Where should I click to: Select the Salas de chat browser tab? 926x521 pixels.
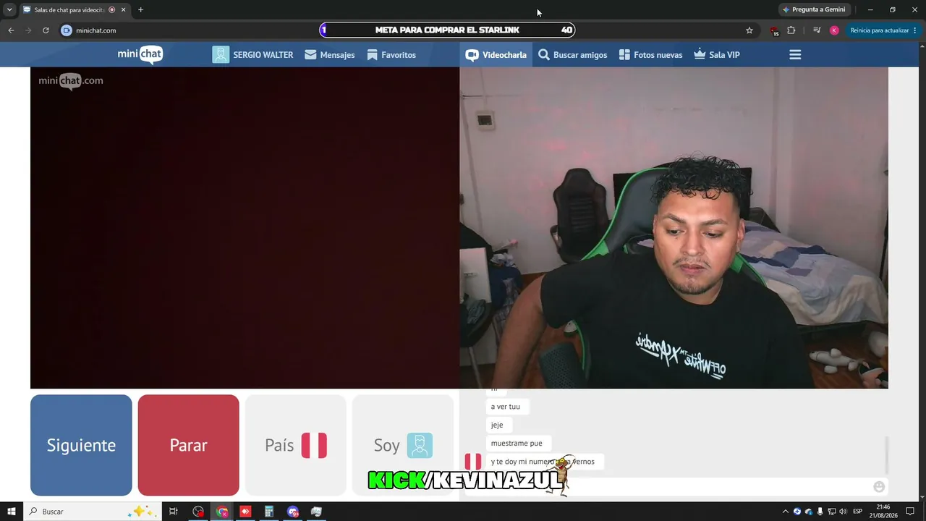(x=75, y=10)
